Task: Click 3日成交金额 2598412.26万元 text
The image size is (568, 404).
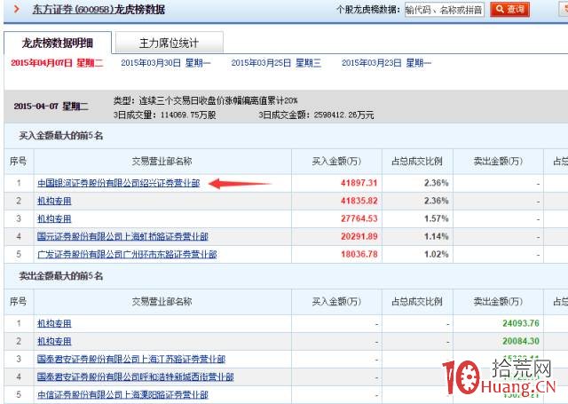Action: pyautogui.click(x=316, y=115)
